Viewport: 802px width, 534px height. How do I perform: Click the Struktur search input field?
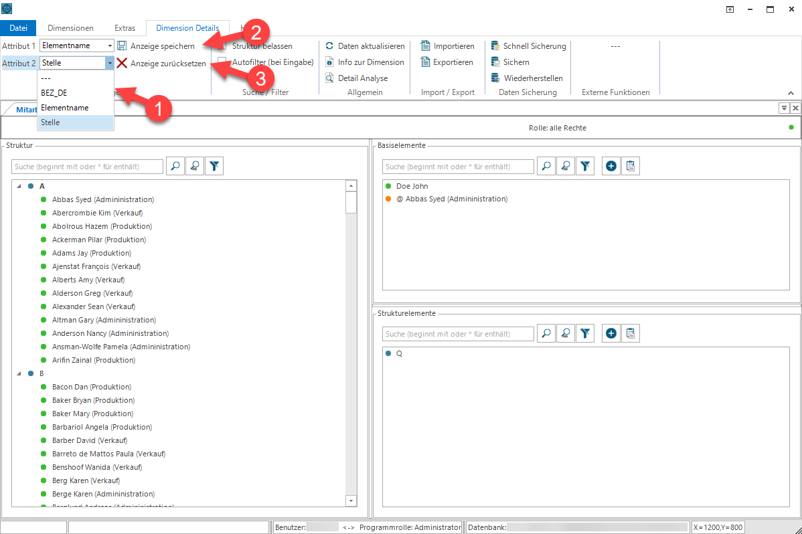click(x=88, y=167)
